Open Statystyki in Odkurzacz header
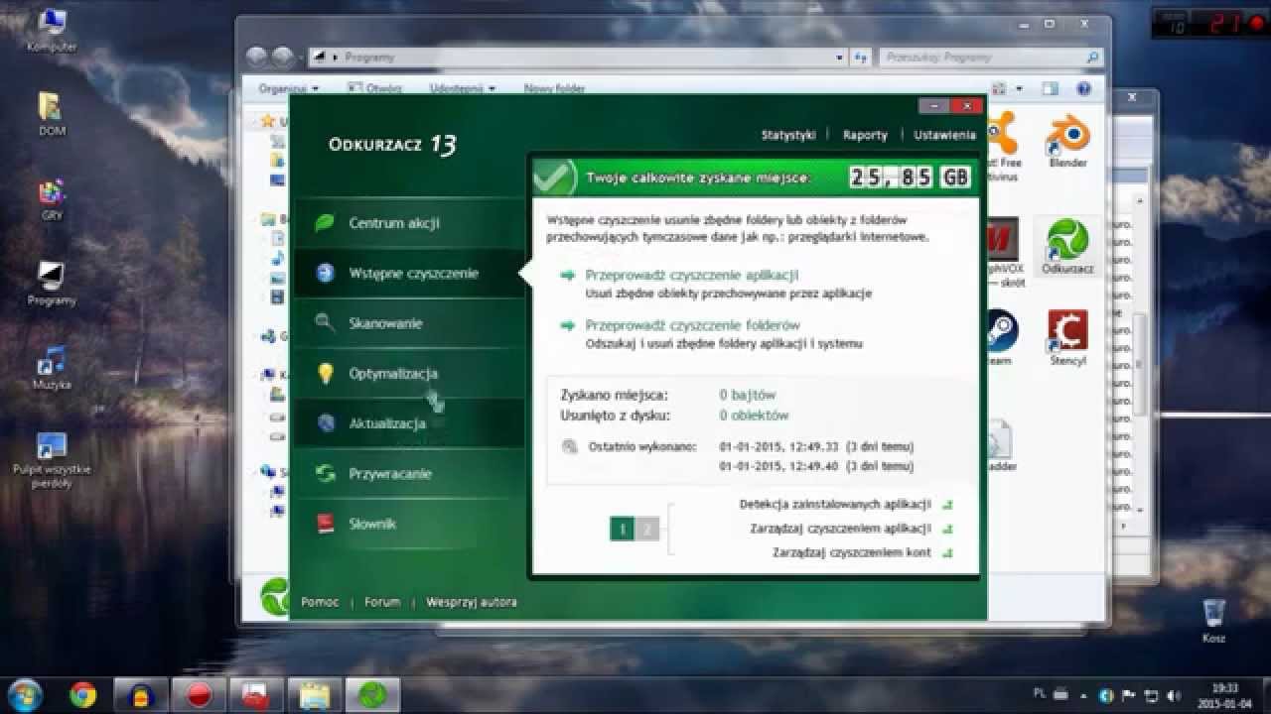The image size is (1271, 714). coord(787,135)
